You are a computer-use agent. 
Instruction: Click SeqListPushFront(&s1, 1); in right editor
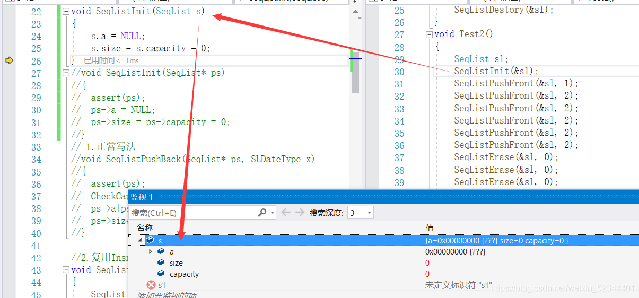[x=517, y=83]
